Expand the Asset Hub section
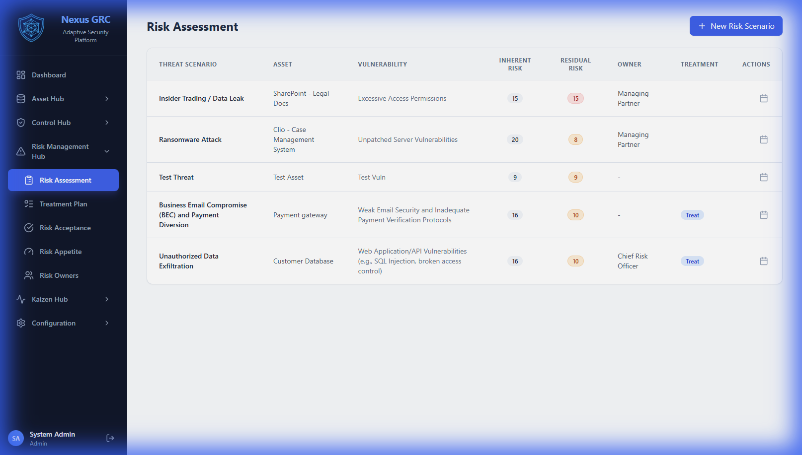 click(106, 99)
